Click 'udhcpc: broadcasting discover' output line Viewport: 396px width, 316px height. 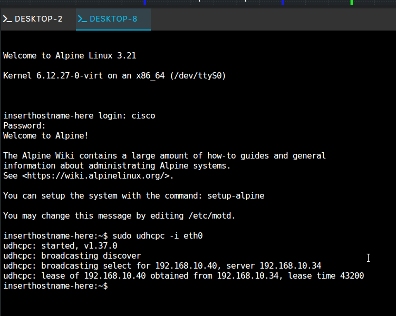point(72,256)
